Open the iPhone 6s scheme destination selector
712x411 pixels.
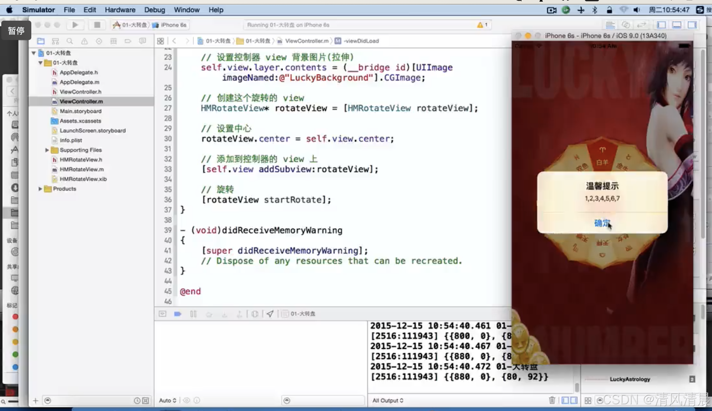(170, 25)
